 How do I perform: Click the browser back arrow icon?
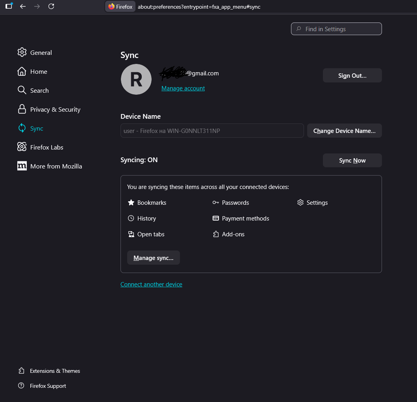tap(23, 6)
